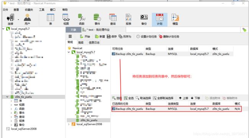Open the 帮助 menu
The width and height of the screenshot is (249, 138).
pos(65,10)
